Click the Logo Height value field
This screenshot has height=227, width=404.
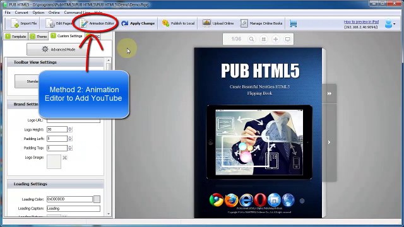pos(57,129)
